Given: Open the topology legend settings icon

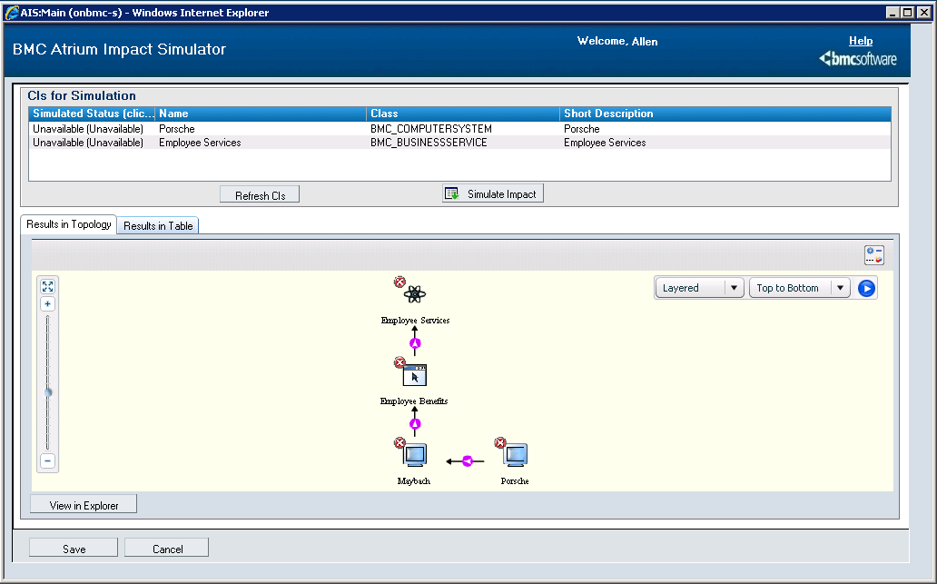Looking at the screenshot, I should click(x=874, y=255).
